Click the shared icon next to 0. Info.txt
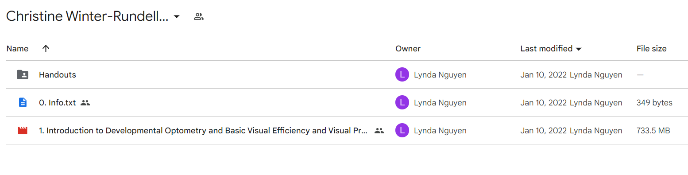Image resolution: width=688 pixels, height=175 pixels. coord(85,103)
